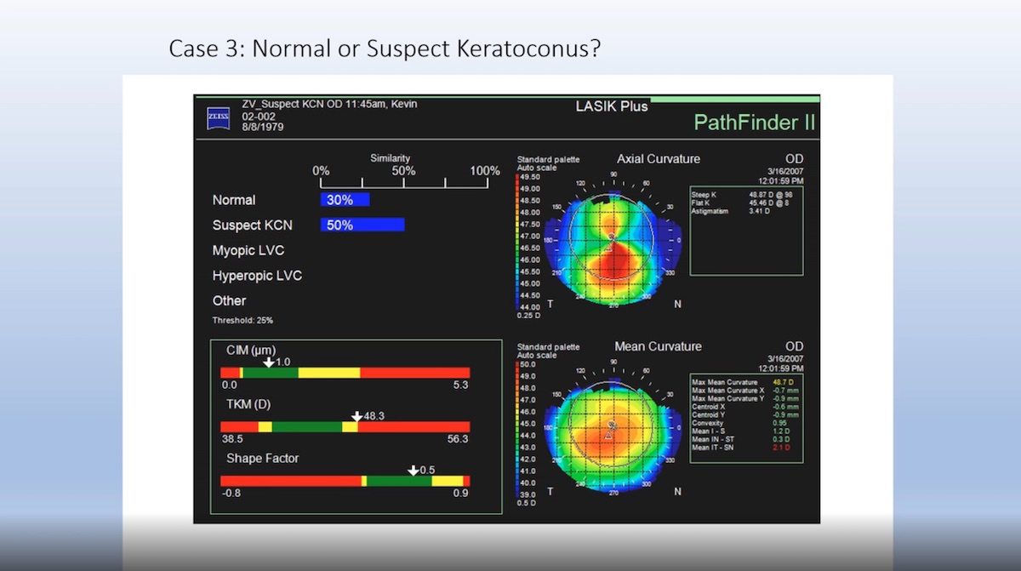Viewport: 1021px width, 571px height.
Task: Click the PathFinder II title
Action: click(x=754, y=123)
